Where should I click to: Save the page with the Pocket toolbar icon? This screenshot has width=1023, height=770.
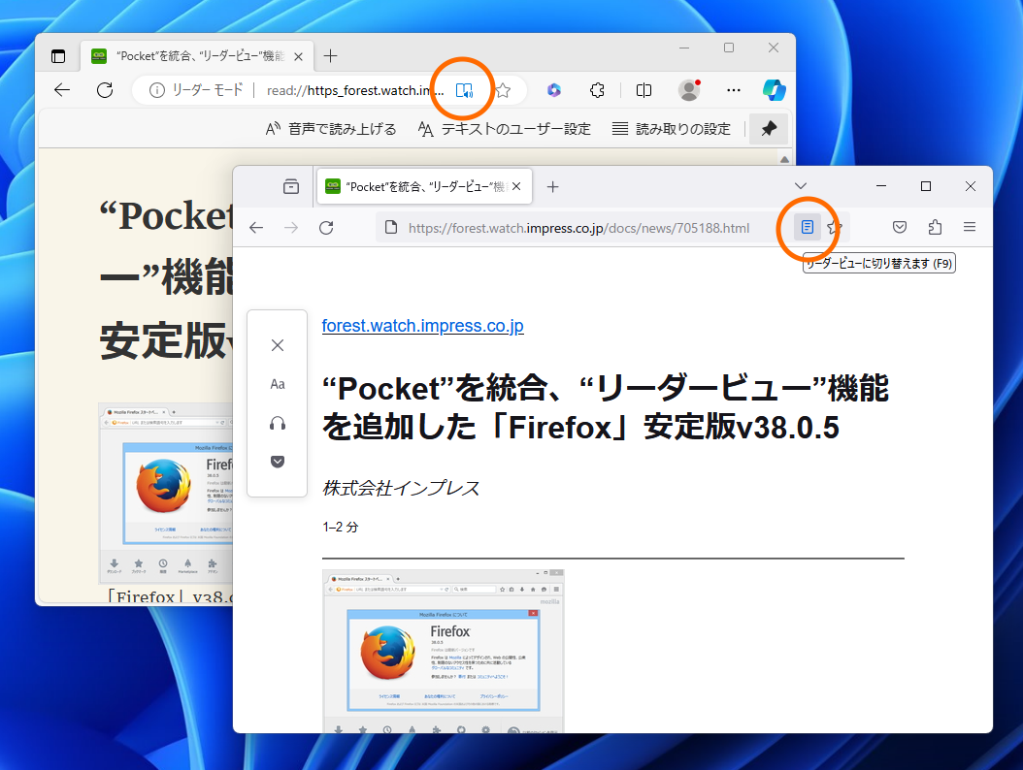tap(899, 226)
